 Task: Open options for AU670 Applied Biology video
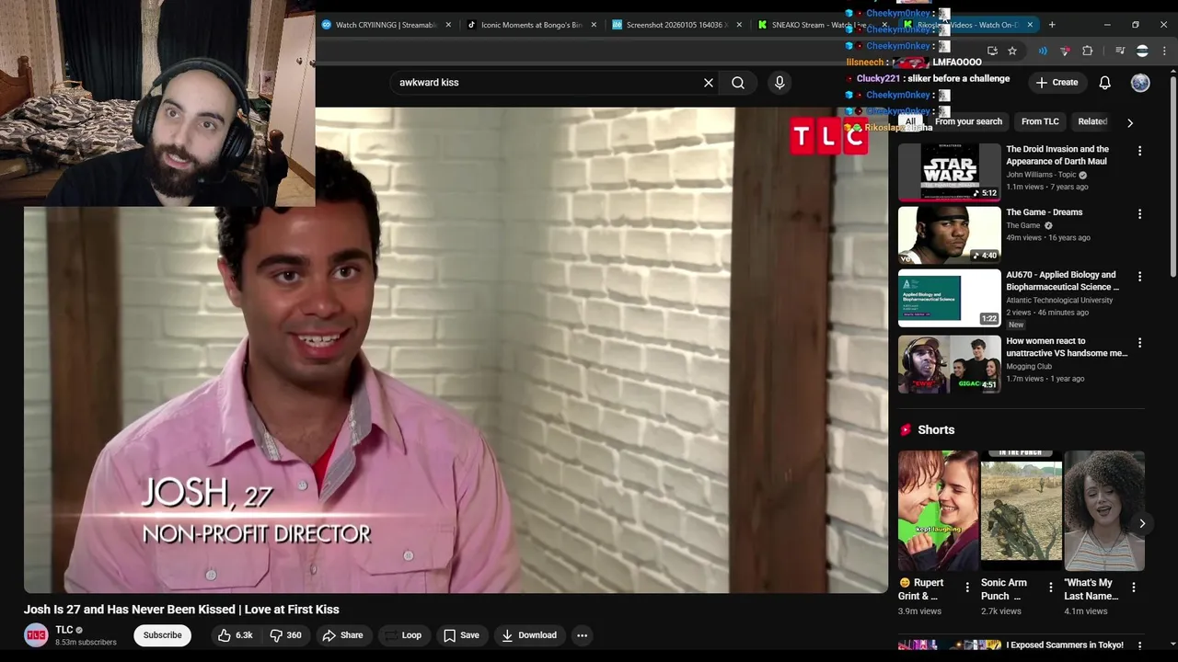point(1139,277)
